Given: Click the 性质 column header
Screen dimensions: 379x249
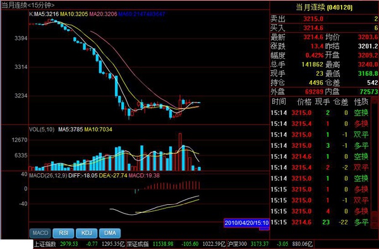Looking at the screenshot, I should coord(361,102).
